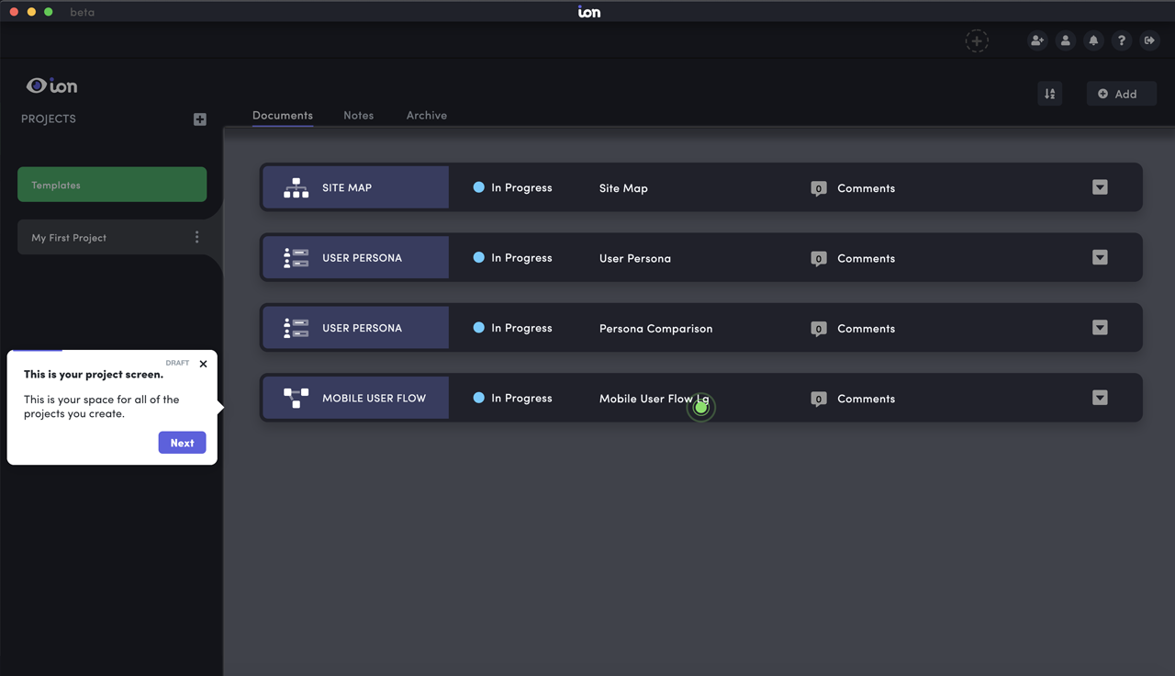Click the PROJECTS sidebar heading
1175x676 pixels.
(x=49, y=118)
